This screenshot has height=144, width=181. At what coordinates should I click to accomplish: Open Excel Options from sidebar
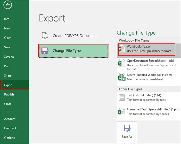tap(9, 138)
